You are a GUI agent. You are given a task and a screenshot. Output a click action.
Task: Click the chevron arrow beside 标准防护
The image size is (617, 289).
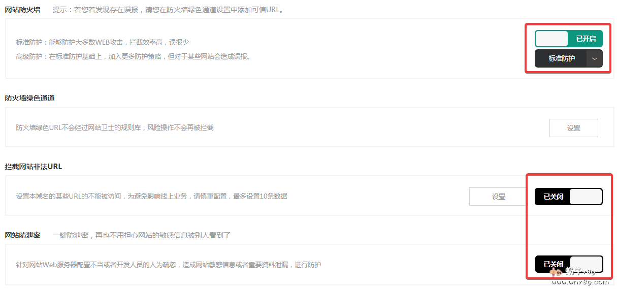click(x=595, y=58)
